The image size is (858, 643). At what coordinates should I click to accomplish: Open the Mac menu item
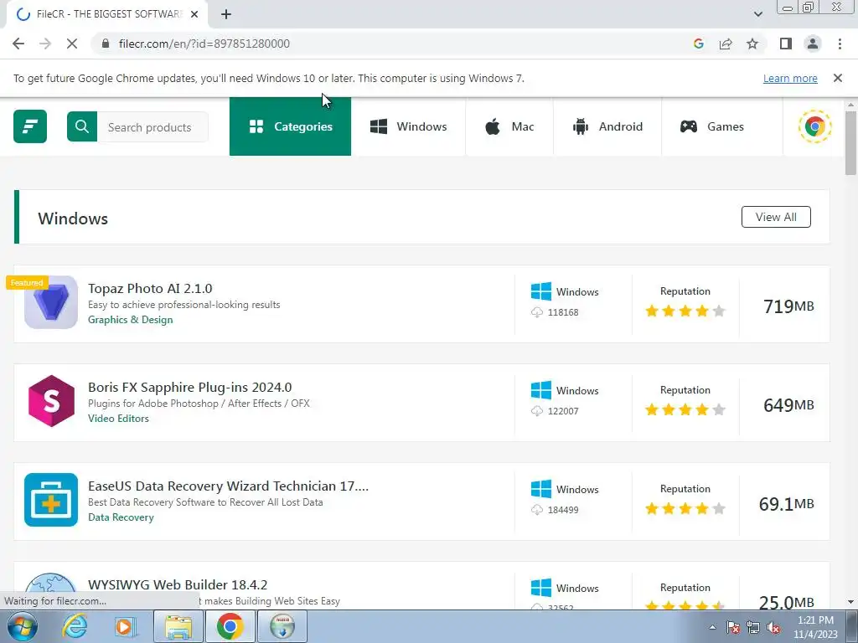tap(509, 126)
